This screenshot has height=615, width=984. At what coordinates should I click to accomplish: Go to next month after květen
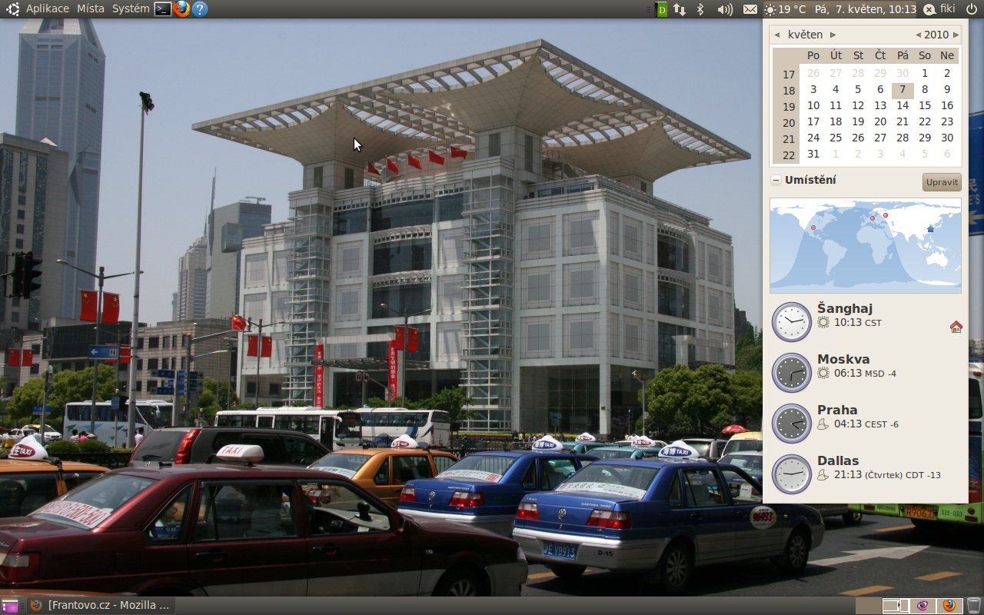tap(833, 35)
